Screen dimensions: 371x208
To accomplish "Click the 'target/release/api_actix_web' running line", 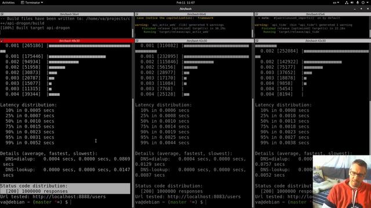I will coord(176,32).
